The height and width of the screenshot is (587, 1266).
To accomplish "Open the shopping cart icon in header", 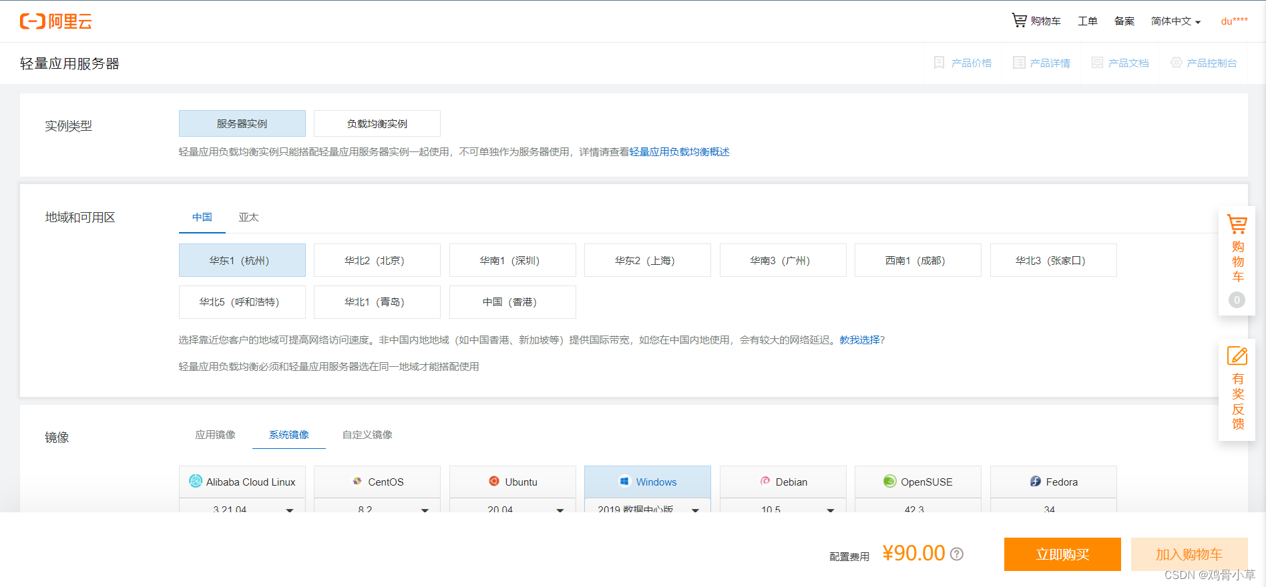I will 1019,21.
